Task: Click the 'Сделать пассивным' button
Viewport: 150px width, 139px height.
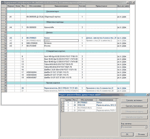Action: [134, 106]
